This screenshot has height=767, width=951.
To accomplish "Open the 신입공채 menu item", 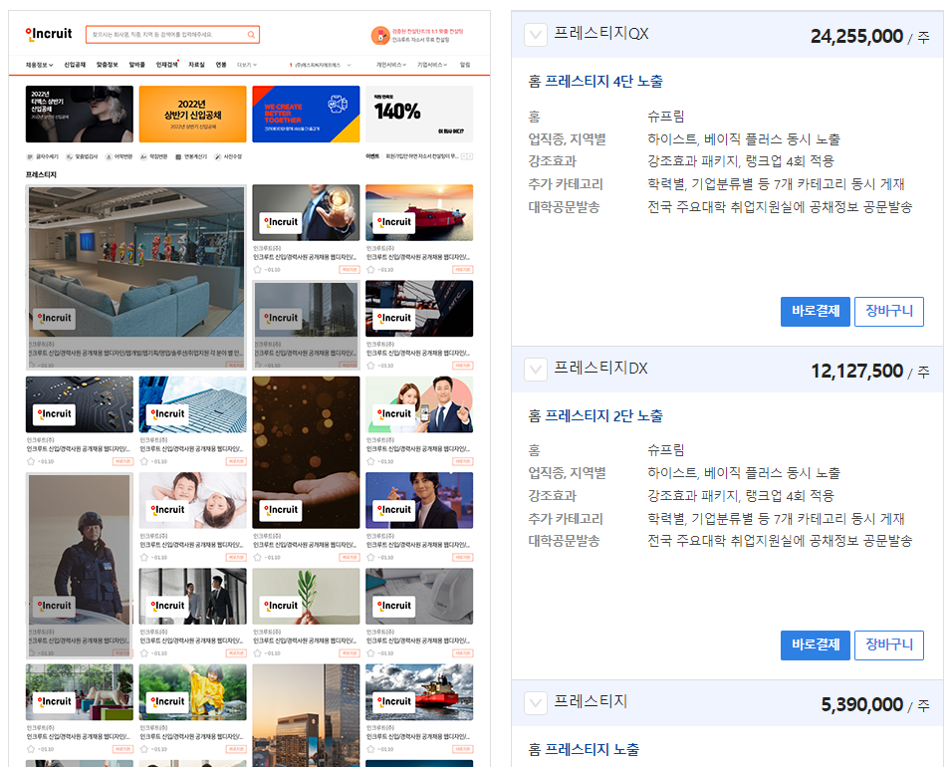I will point(75,65).
